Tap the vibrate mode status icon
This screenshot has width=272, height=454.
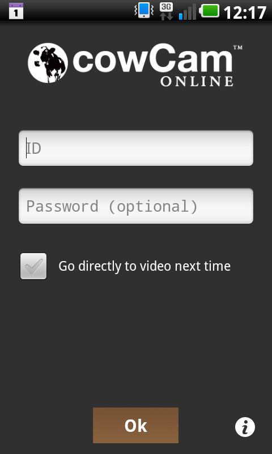point(144,11)
